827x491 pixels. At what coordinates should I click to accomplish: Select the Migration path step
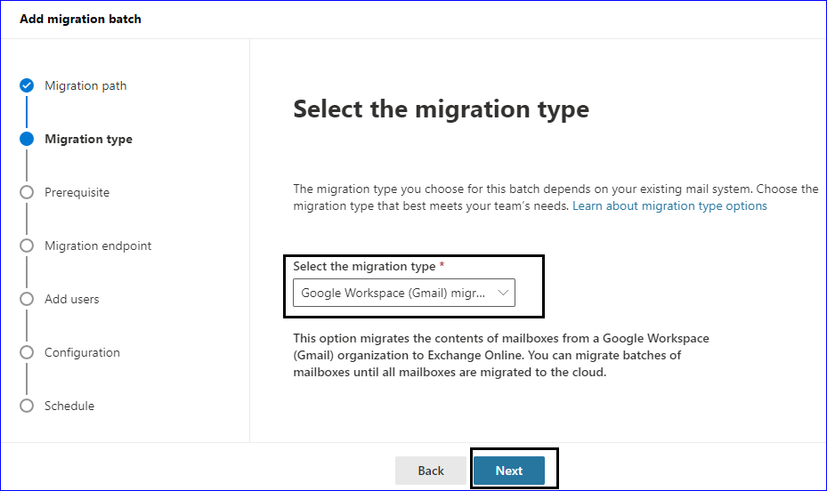tap(85, 86)
